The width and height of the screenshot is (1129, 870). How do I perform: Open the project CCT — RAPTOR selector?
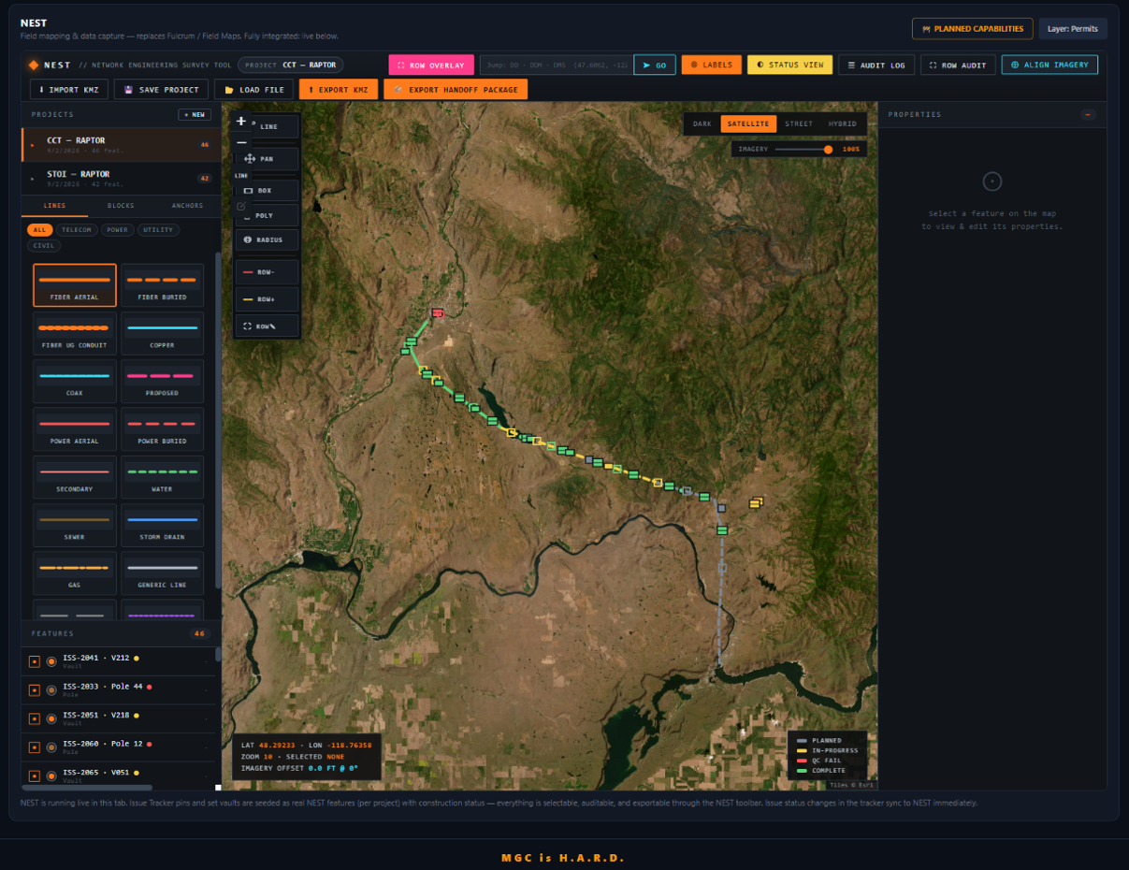click(290, 65)
